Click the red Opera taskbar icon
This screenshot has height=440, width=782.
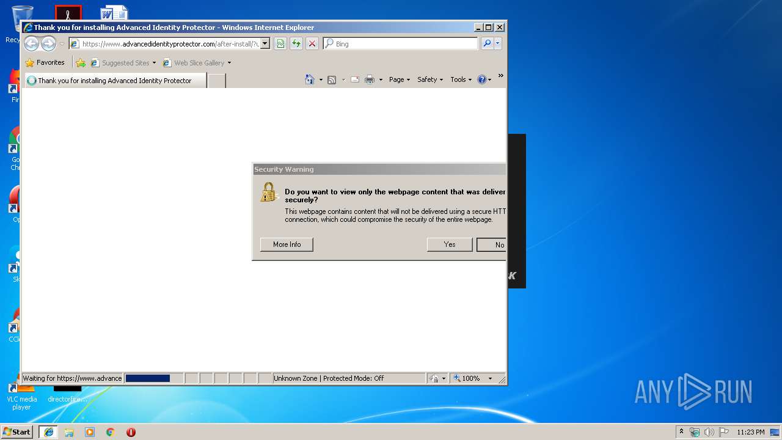(131, 432)
